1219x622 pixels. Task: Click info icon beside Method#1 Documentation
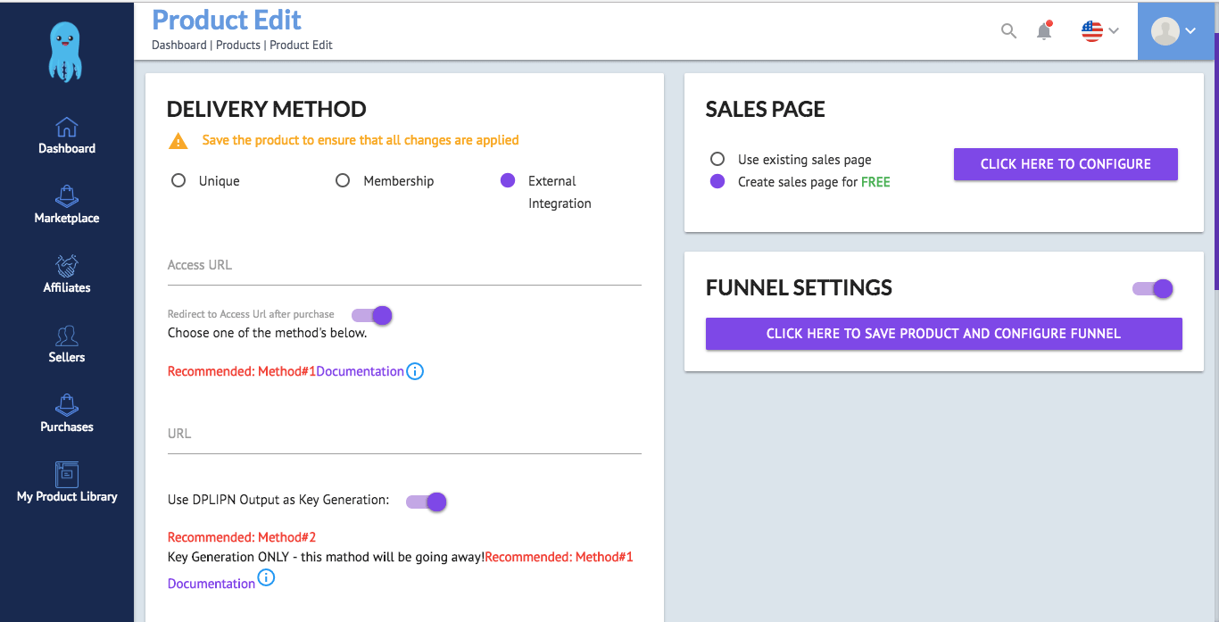click(x=415, y=371)
